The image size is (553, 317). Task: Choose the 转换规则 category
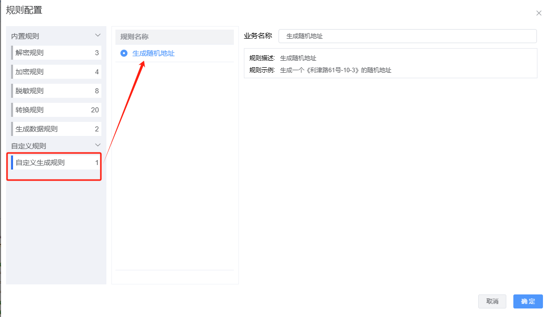(x=56, y=110)
